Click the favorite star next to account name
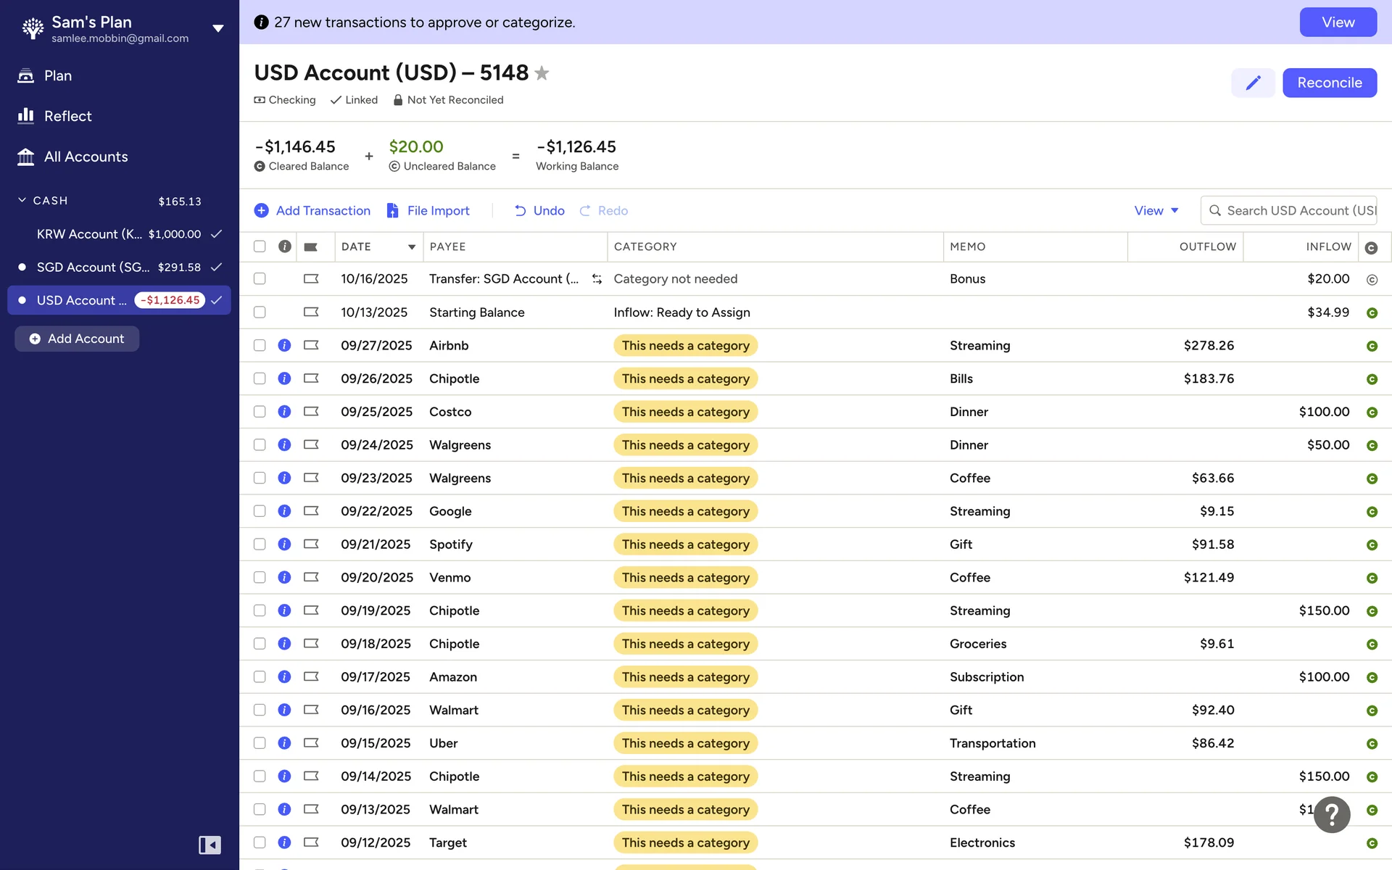The image size is (1392, 870). point(542,73)
